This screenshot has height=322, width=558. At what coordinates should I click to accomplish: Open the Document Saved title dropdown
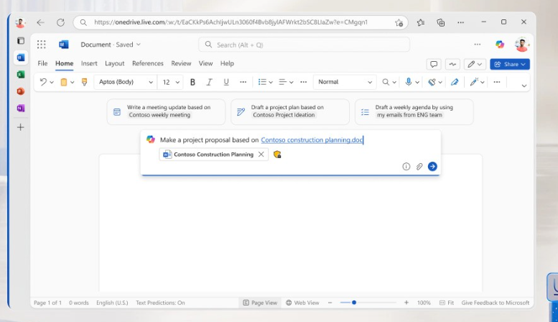(x=111, y=45)
